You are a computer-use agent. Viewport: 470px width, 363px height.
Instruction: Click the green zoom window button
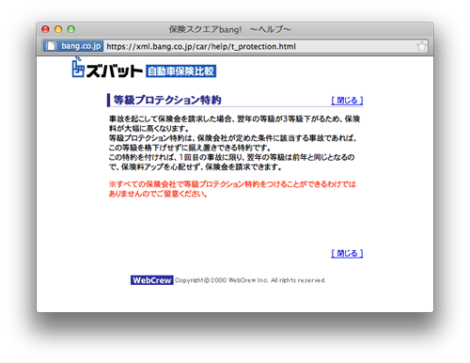[x=71, y=29]
